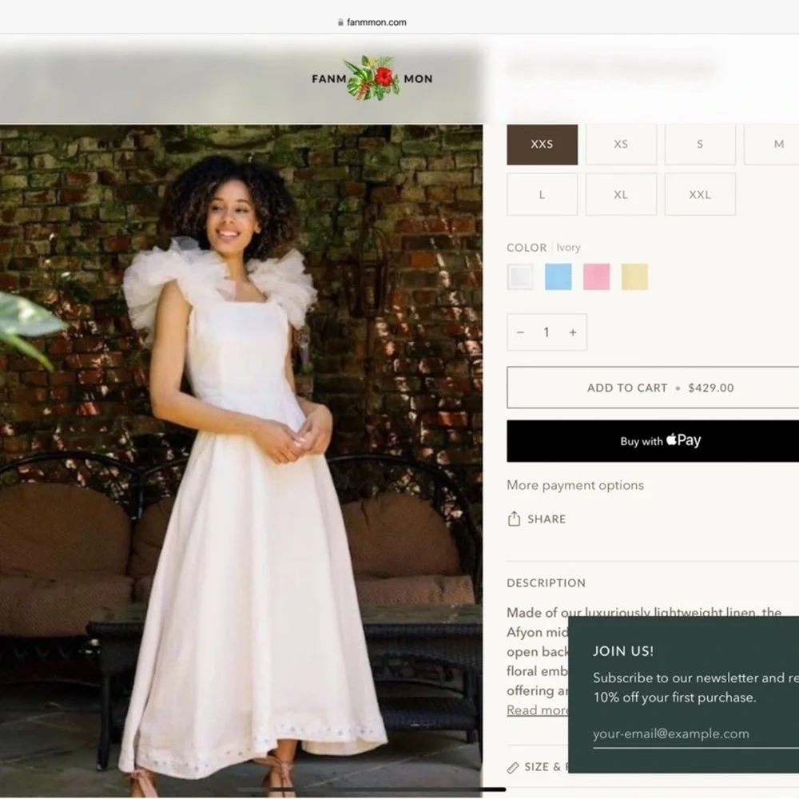Increase quantity with the plus button
This screenshot has height=799, width=799.
573,332
